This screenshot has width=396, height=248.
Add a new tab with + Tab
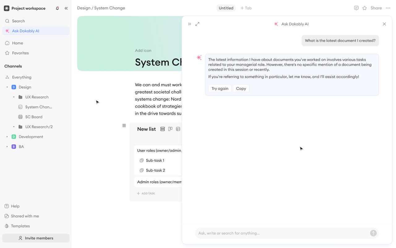246,8
